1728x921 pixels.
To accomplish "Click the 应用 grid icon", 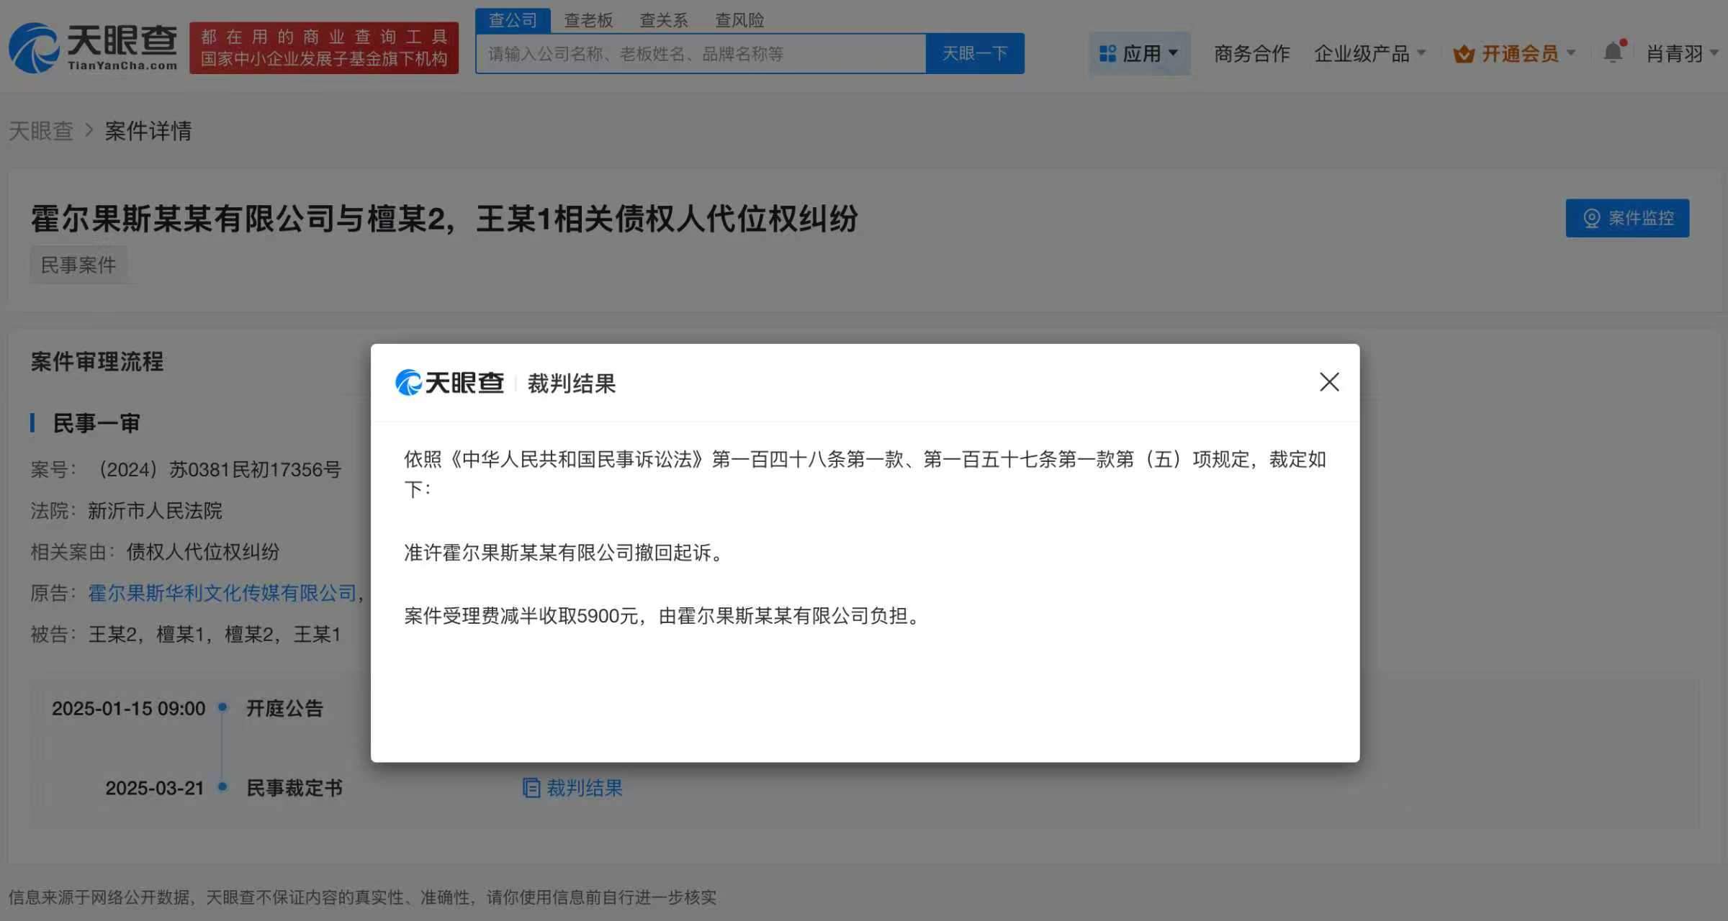I will pos(1107,54).
